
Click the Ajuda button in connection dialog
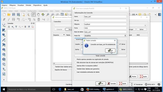pyautogui.click(x=123, y=84)
